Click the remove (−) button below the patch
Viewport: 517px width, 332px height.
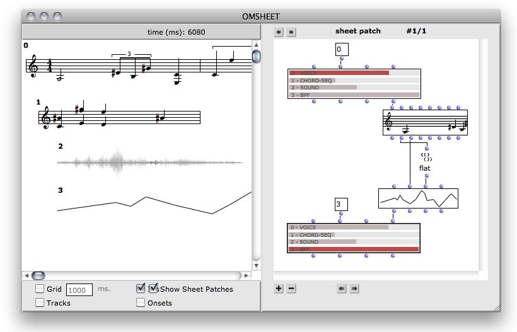click(291, 289)
